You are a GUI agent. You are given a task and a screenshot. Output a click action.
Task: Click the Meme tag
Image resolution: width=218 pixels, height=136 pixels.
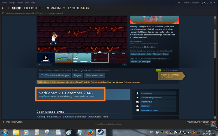(165, 54)
